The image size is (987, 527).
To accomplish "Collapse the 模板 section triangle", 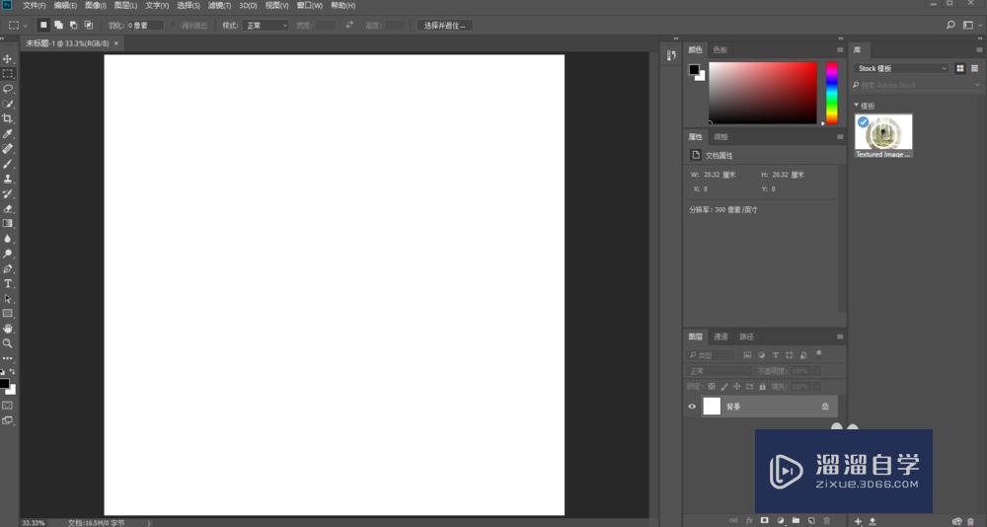I will (x=856, y=106).
